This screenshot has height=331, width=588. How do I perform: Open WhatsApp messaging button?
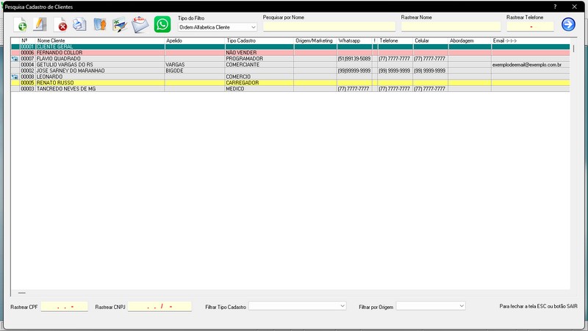tap(162, 24)
